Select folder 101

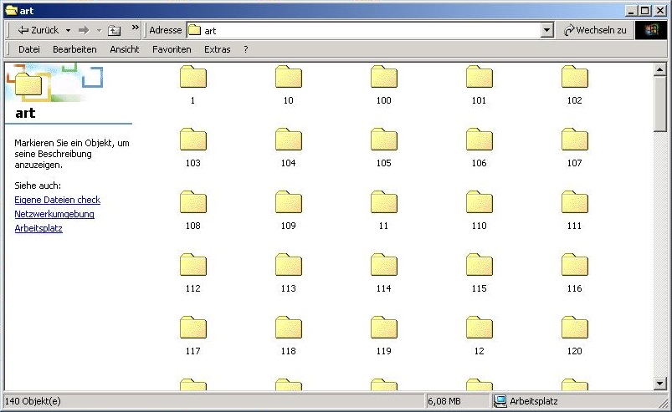coord(480,85)
